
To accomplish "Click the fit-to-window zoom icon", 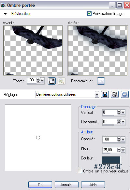I will coord(52,81).
